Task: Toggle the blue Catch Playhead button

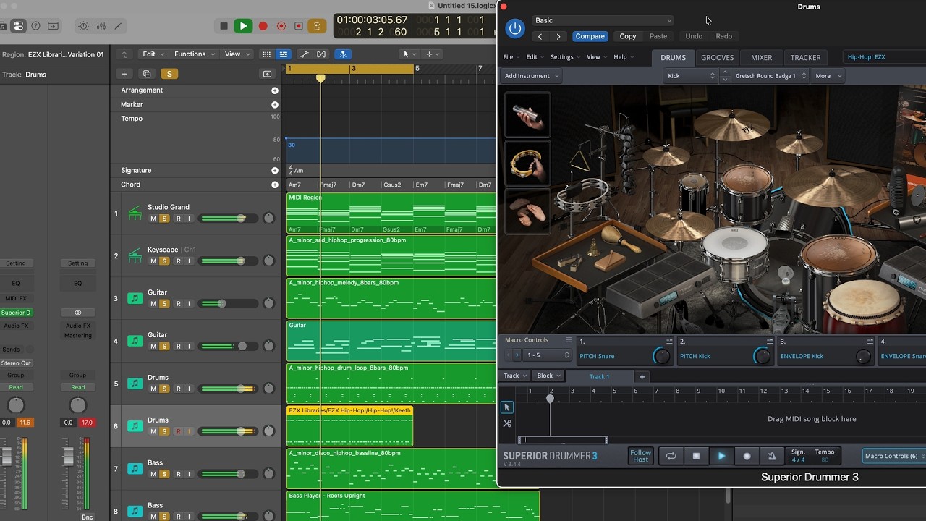Action: point(344,54)
